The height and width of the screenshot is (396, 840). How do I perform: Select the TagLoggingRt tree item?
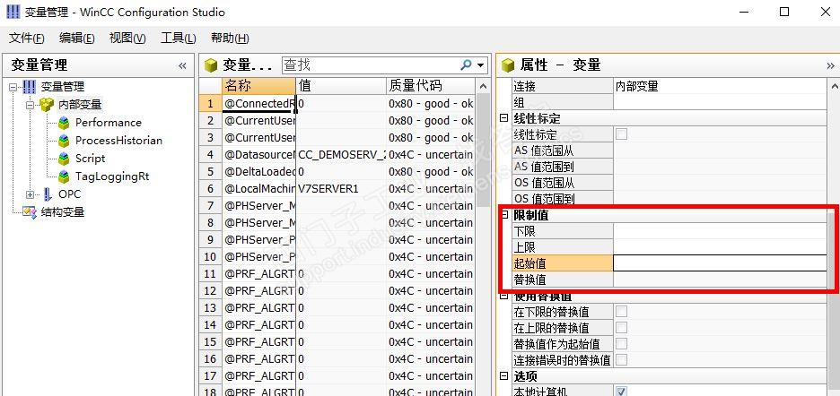click(112, 176)
